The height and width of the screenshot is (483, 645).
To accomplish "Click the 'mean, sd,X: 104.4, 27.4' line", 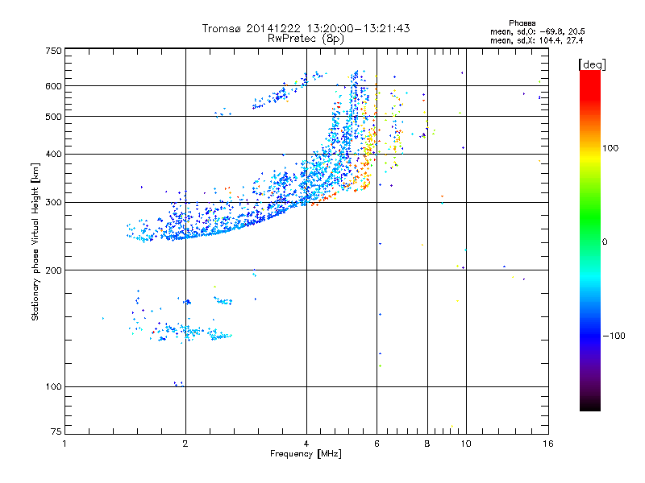I will tap(536, 40).
